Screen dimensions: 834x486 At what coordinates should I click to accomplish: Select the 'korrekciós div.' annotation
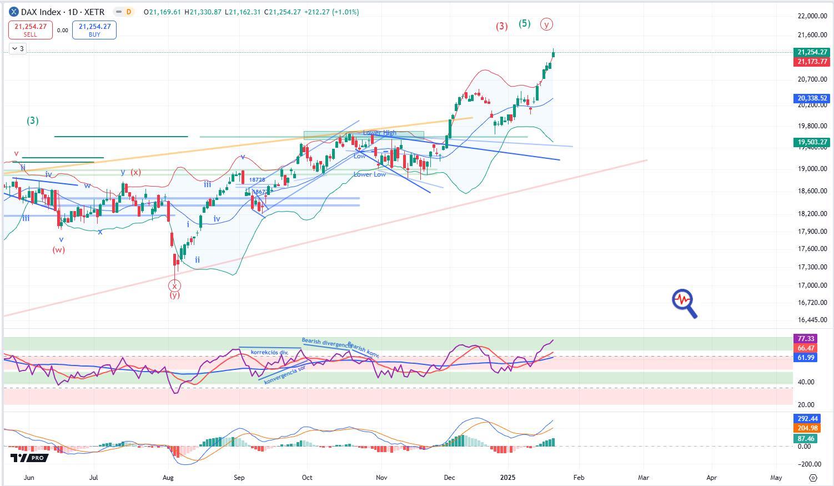click(270, 352)
